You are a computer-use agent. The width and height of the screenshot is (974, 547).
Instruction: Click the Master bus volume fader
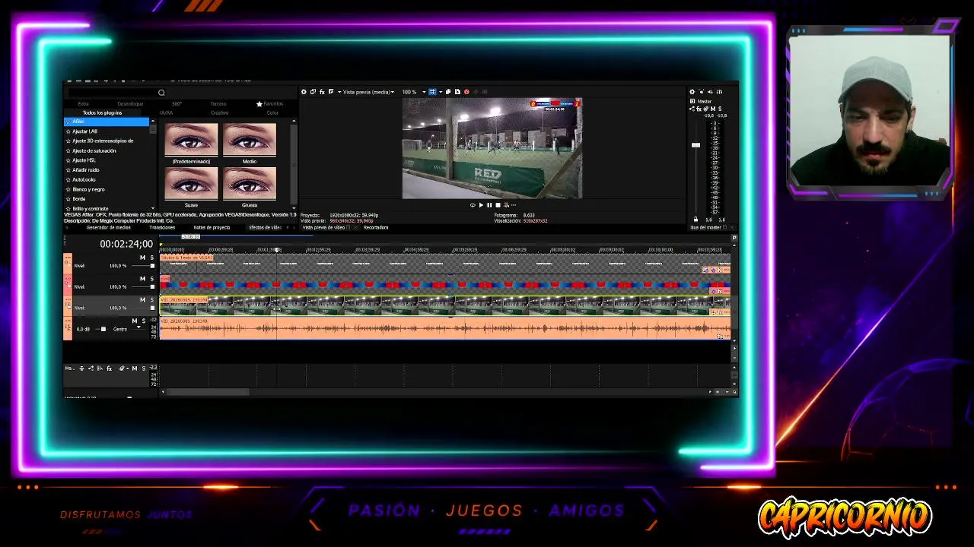pos(695,144)
